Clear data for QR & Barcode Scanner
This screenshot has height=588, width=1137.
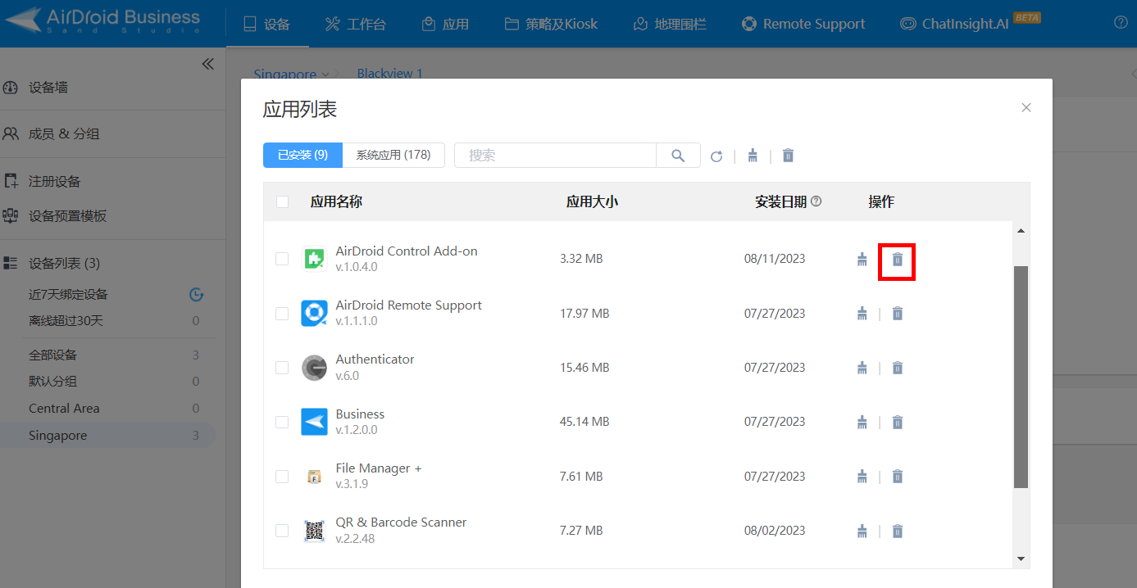pos(862,531)
